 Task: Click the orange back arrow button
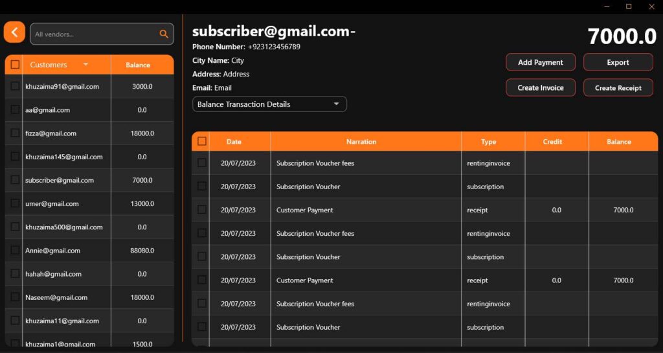point(14,32)
